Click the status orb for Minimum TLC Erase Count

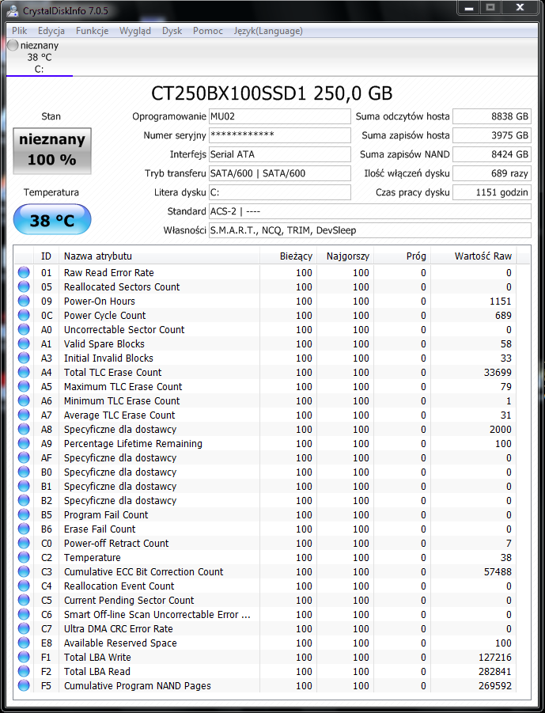(24, 400)
